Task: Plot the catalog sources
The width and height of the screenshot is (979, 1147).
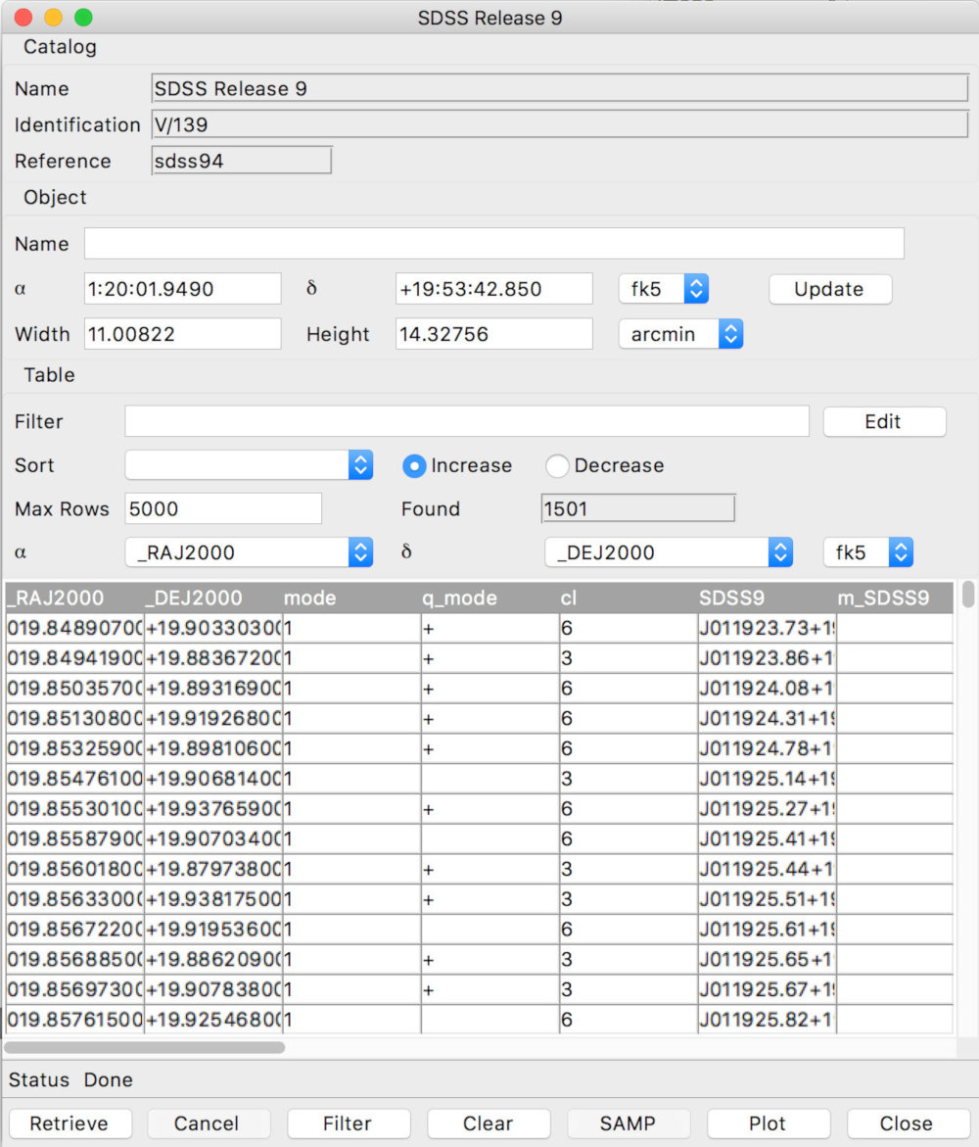Action: click(x=768, y=1123)
